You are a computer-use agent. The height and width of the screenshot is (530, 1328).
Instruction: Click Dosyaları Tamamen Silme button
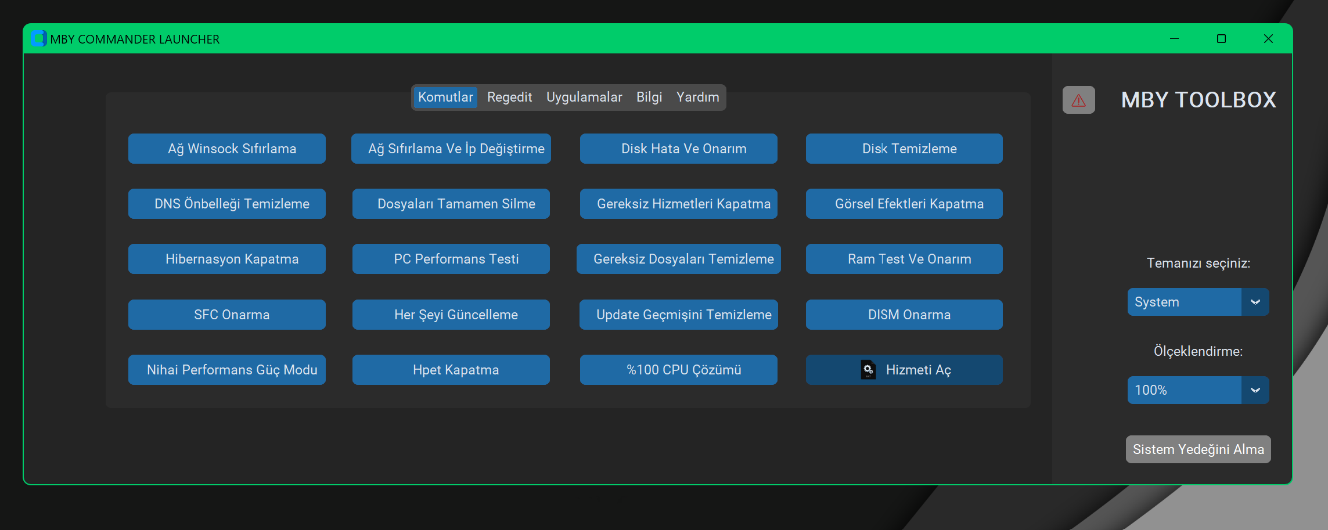pos(451,204)
